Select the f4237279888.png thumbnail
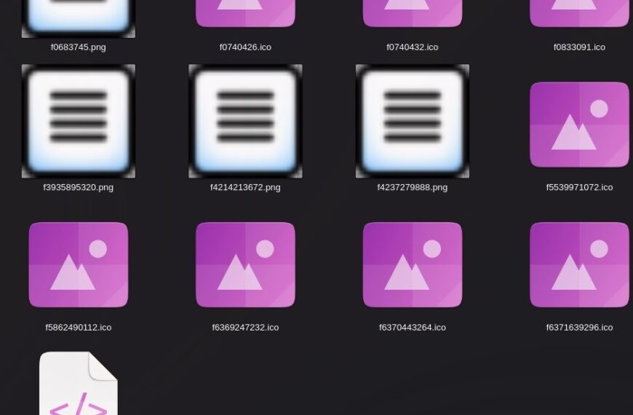This screenshot has width=633, height=415. (412, 121)
